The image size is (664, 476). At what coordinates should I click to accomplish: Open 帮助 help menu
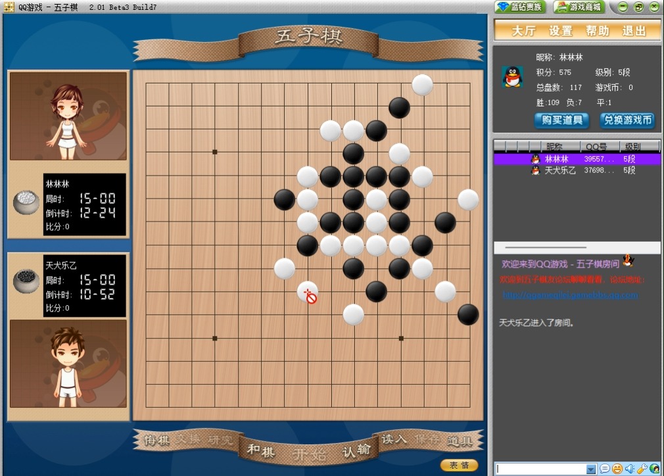coord(597,31)
